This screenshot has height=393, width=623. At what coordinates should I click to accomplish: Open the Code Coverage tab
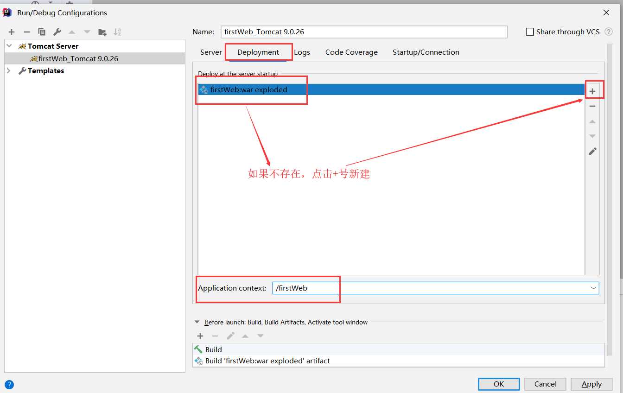coord(351,52)
